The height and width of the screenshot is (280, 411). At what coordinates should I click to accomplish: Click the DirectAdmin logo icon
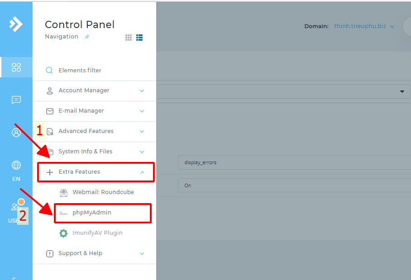pos(16,24)
